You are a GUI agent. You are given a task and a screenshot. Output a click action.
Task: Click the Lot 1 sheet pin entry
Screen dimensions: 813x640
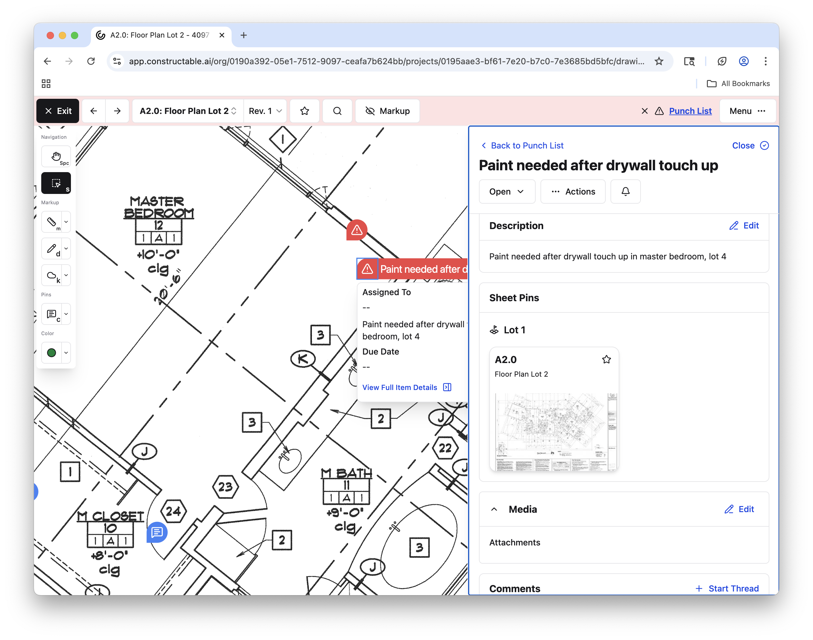click(507, 330)
